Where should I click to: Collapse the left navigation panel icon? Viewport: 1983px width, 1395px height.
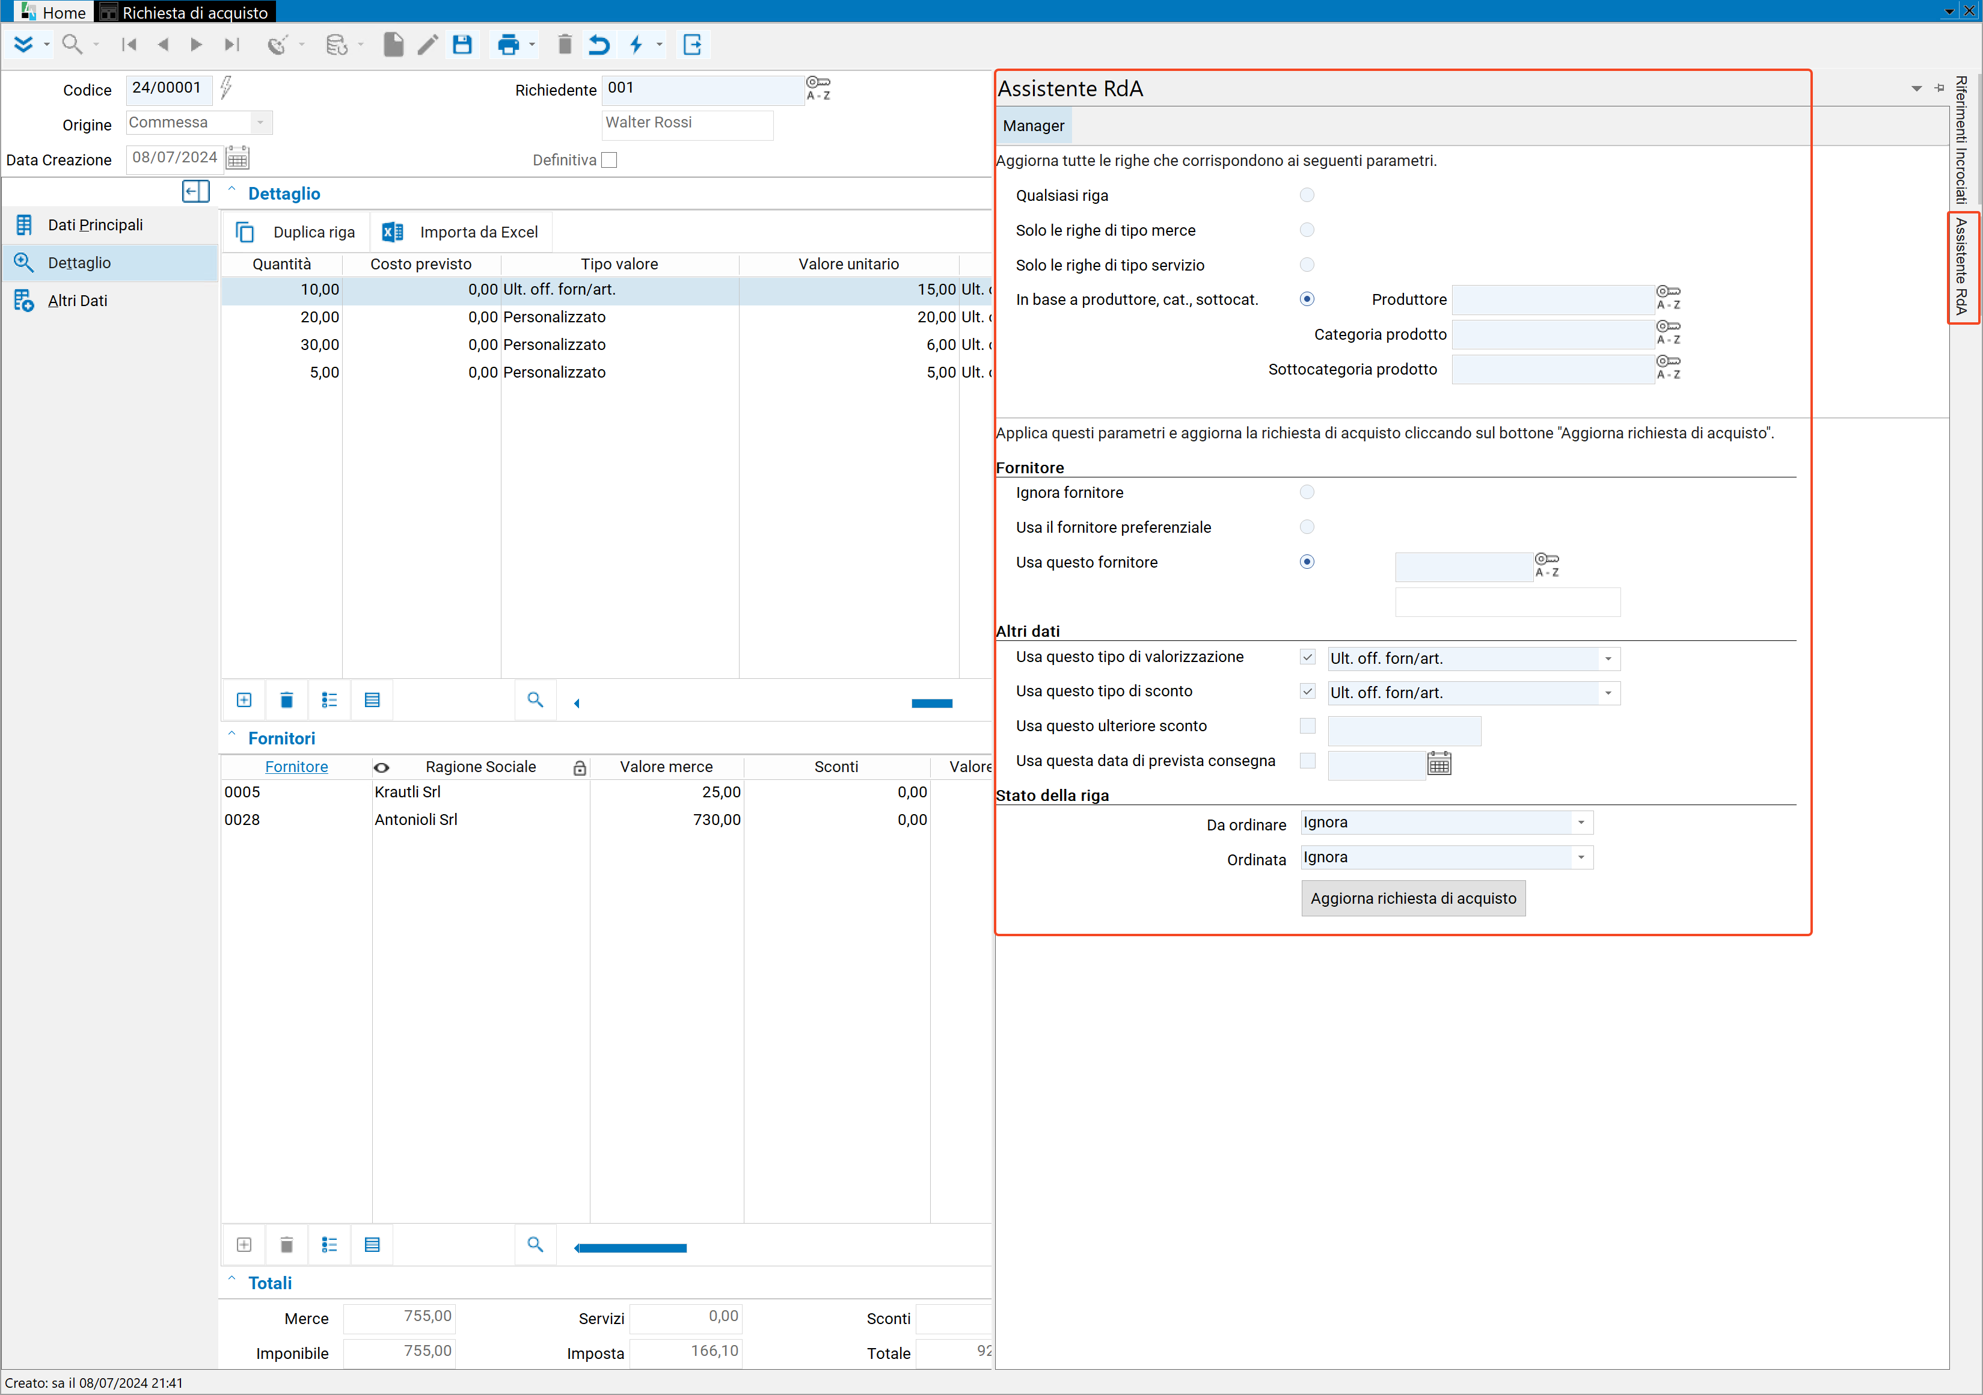(196, 192)
